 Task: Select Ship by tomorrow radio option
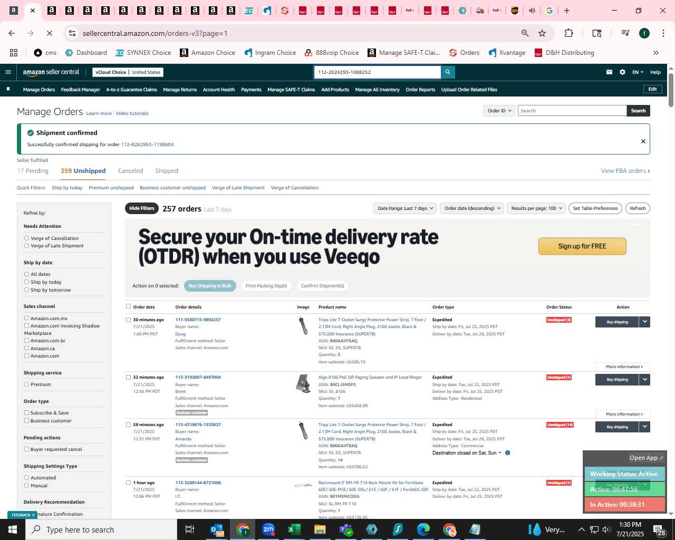point(26,290)
